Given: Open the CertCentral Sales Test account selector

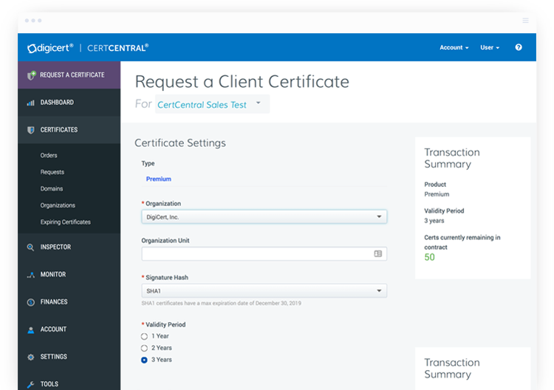Looking at the screenshot, I should tap(209, 105).
